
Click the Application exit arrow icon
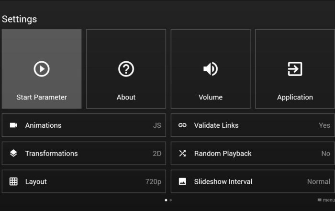(x=295, y=69)
